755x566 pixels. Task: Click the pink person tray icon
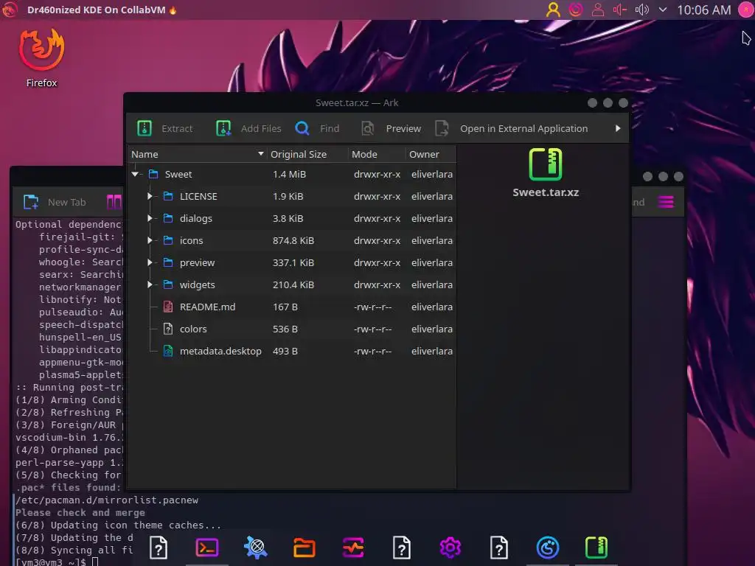pos(597,10)
